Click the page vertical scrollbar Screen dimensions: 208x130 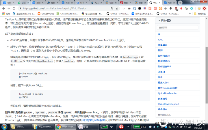(207, 75)
